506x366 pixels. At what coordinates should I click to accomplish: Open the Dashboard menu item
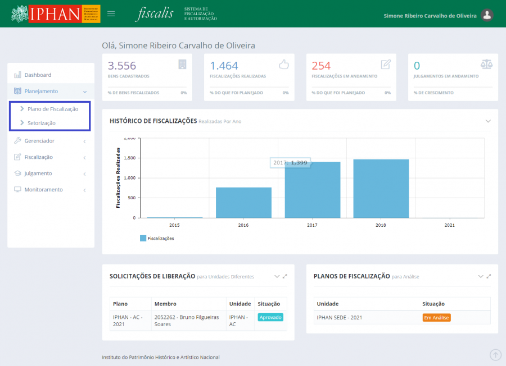click(38, 75)
